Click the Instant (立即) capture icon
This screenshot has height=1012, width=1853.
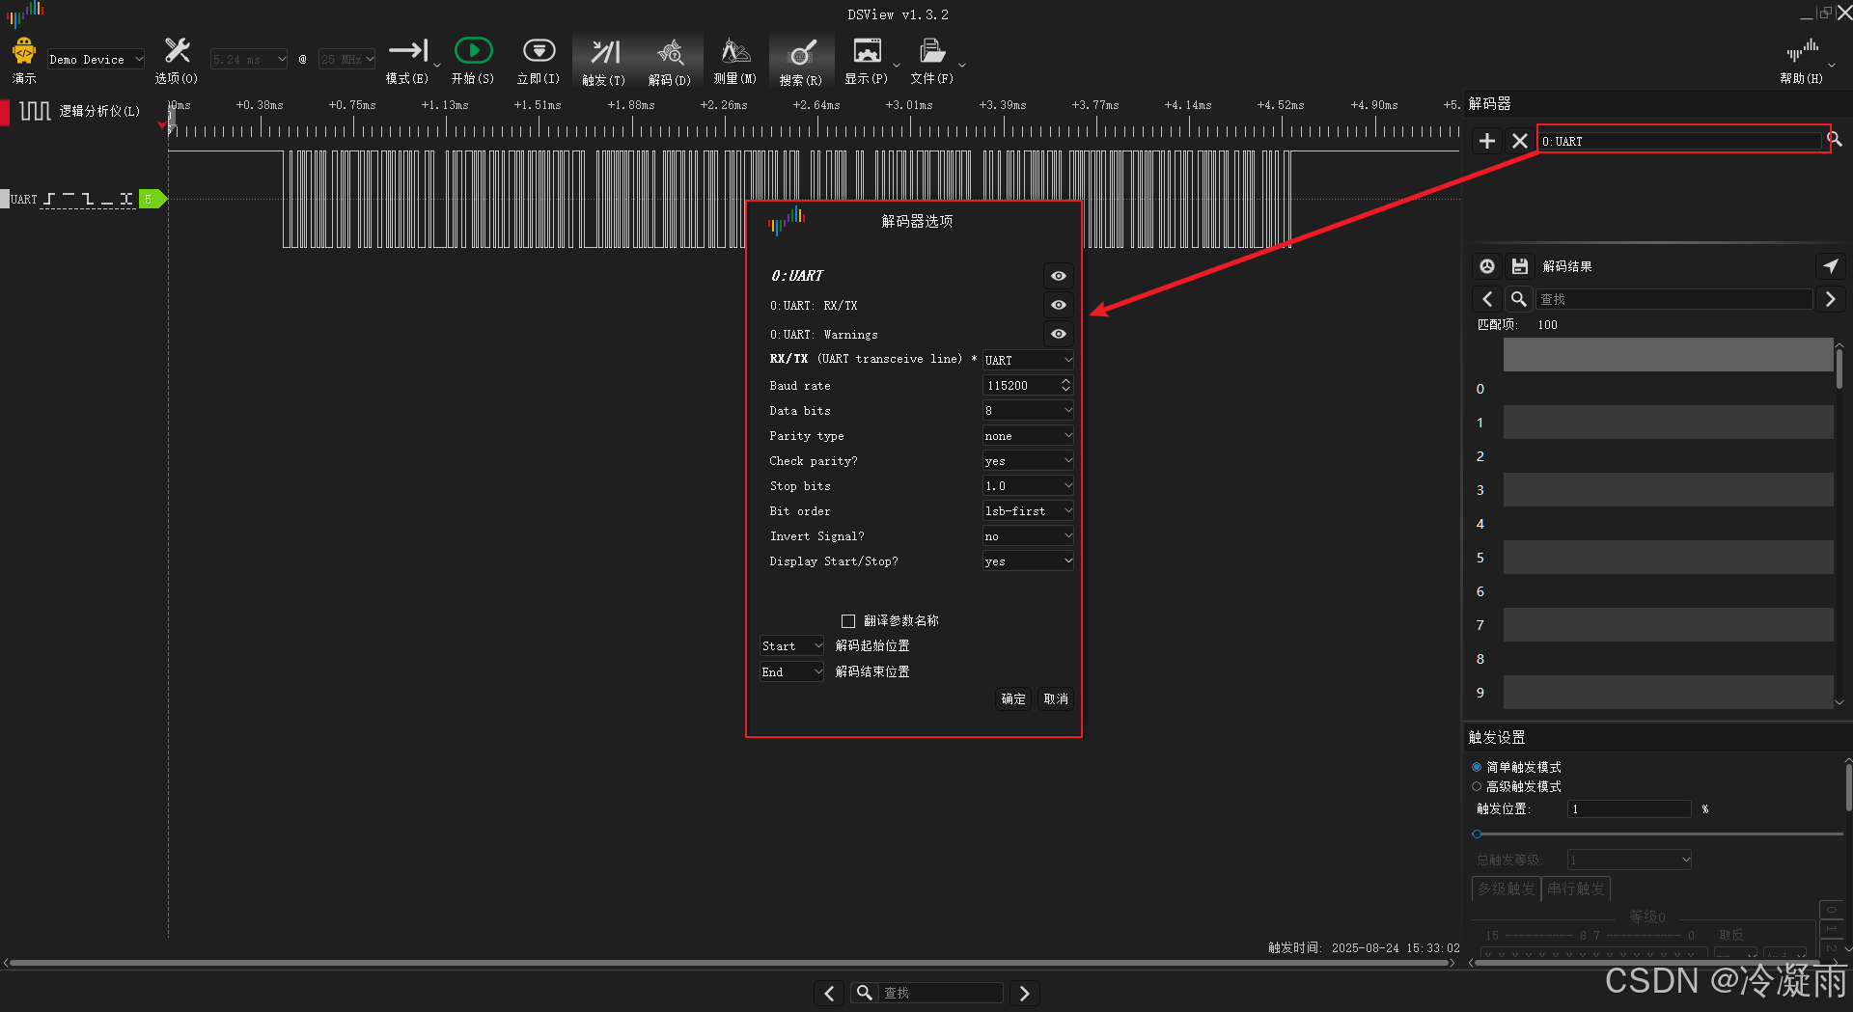(539, 50)
